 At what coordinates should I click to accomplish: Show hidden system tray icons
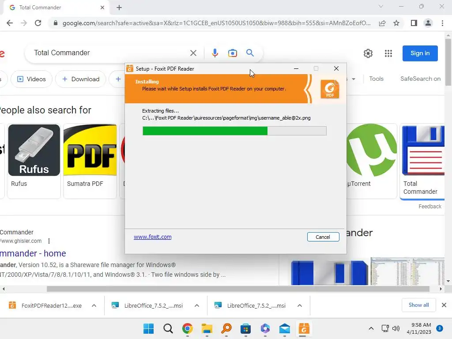(x=371, y=328)
